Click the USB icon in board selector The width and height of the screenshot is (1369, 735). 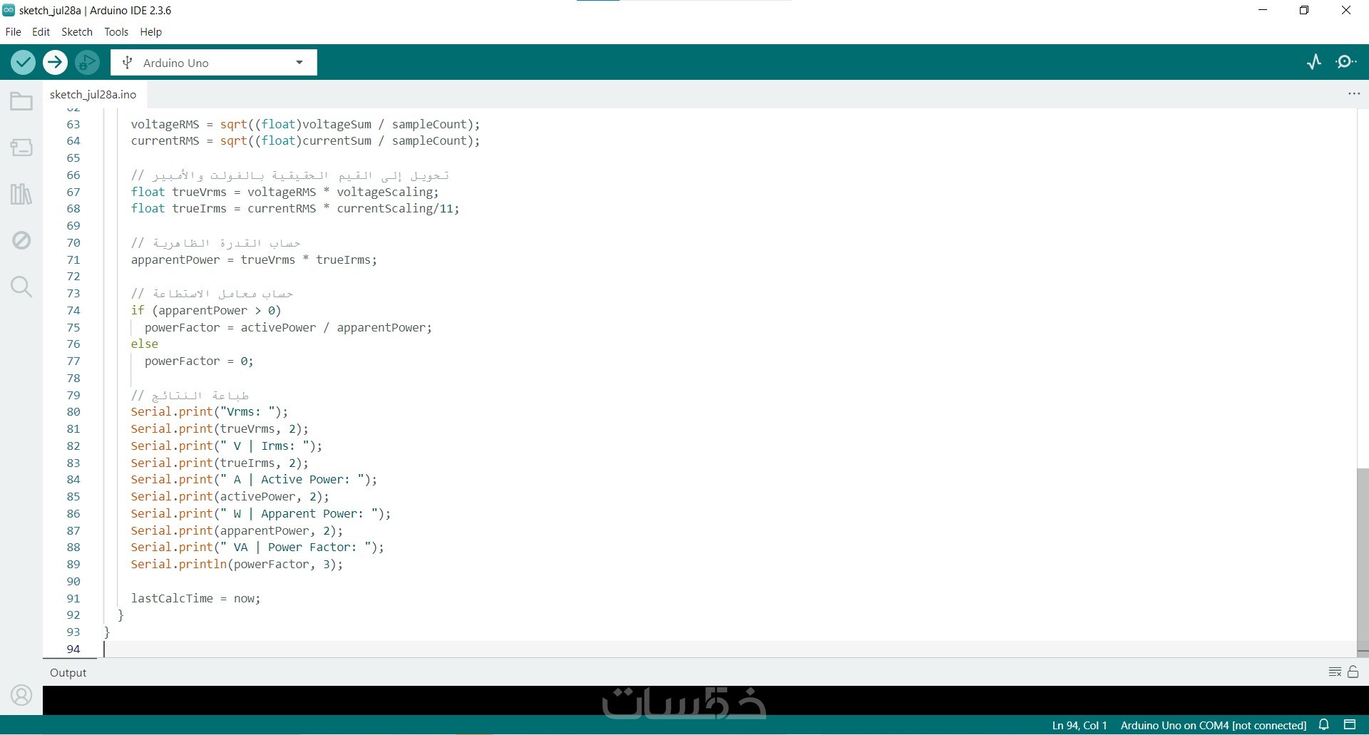128,63
